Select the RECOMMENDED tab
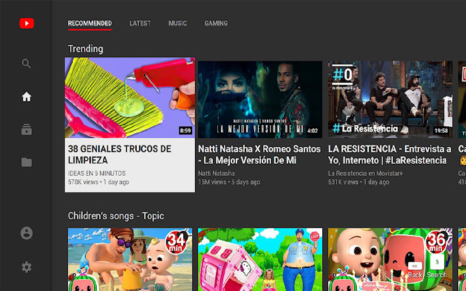The width and height of the screenshot is (466, 291). coord(90,23)
